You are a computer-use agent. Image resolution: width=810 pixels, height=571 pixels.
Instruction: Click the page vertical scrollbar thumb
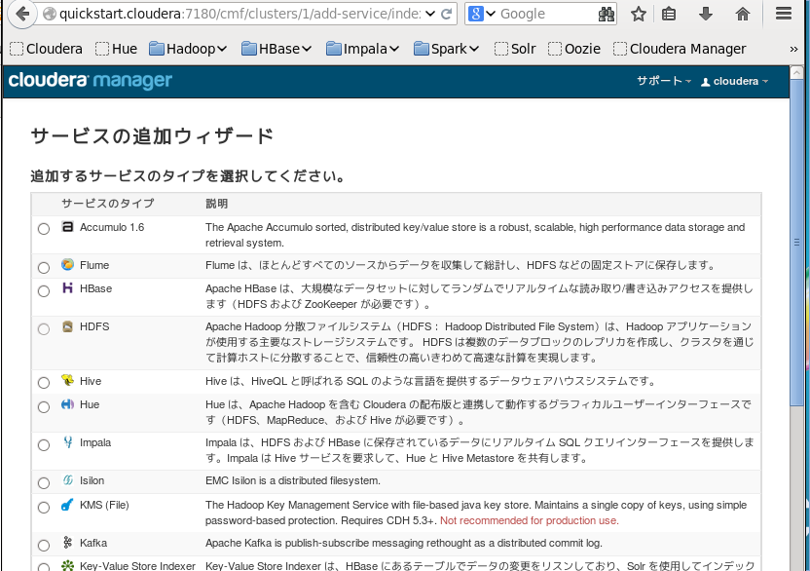coord(796,242)
